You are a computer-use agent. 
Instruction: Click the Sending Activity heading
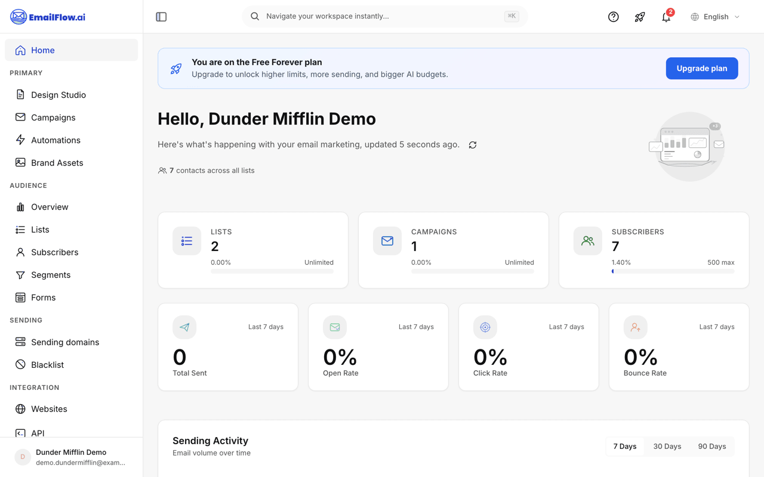coord(210,441)
